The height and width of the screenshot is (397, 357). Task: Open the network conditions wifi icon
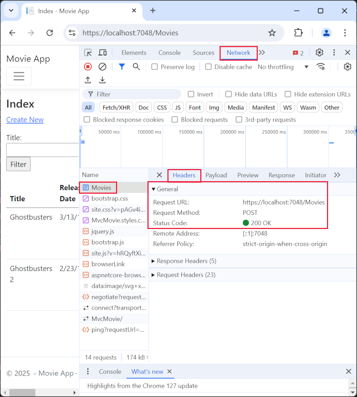[321, 66]
